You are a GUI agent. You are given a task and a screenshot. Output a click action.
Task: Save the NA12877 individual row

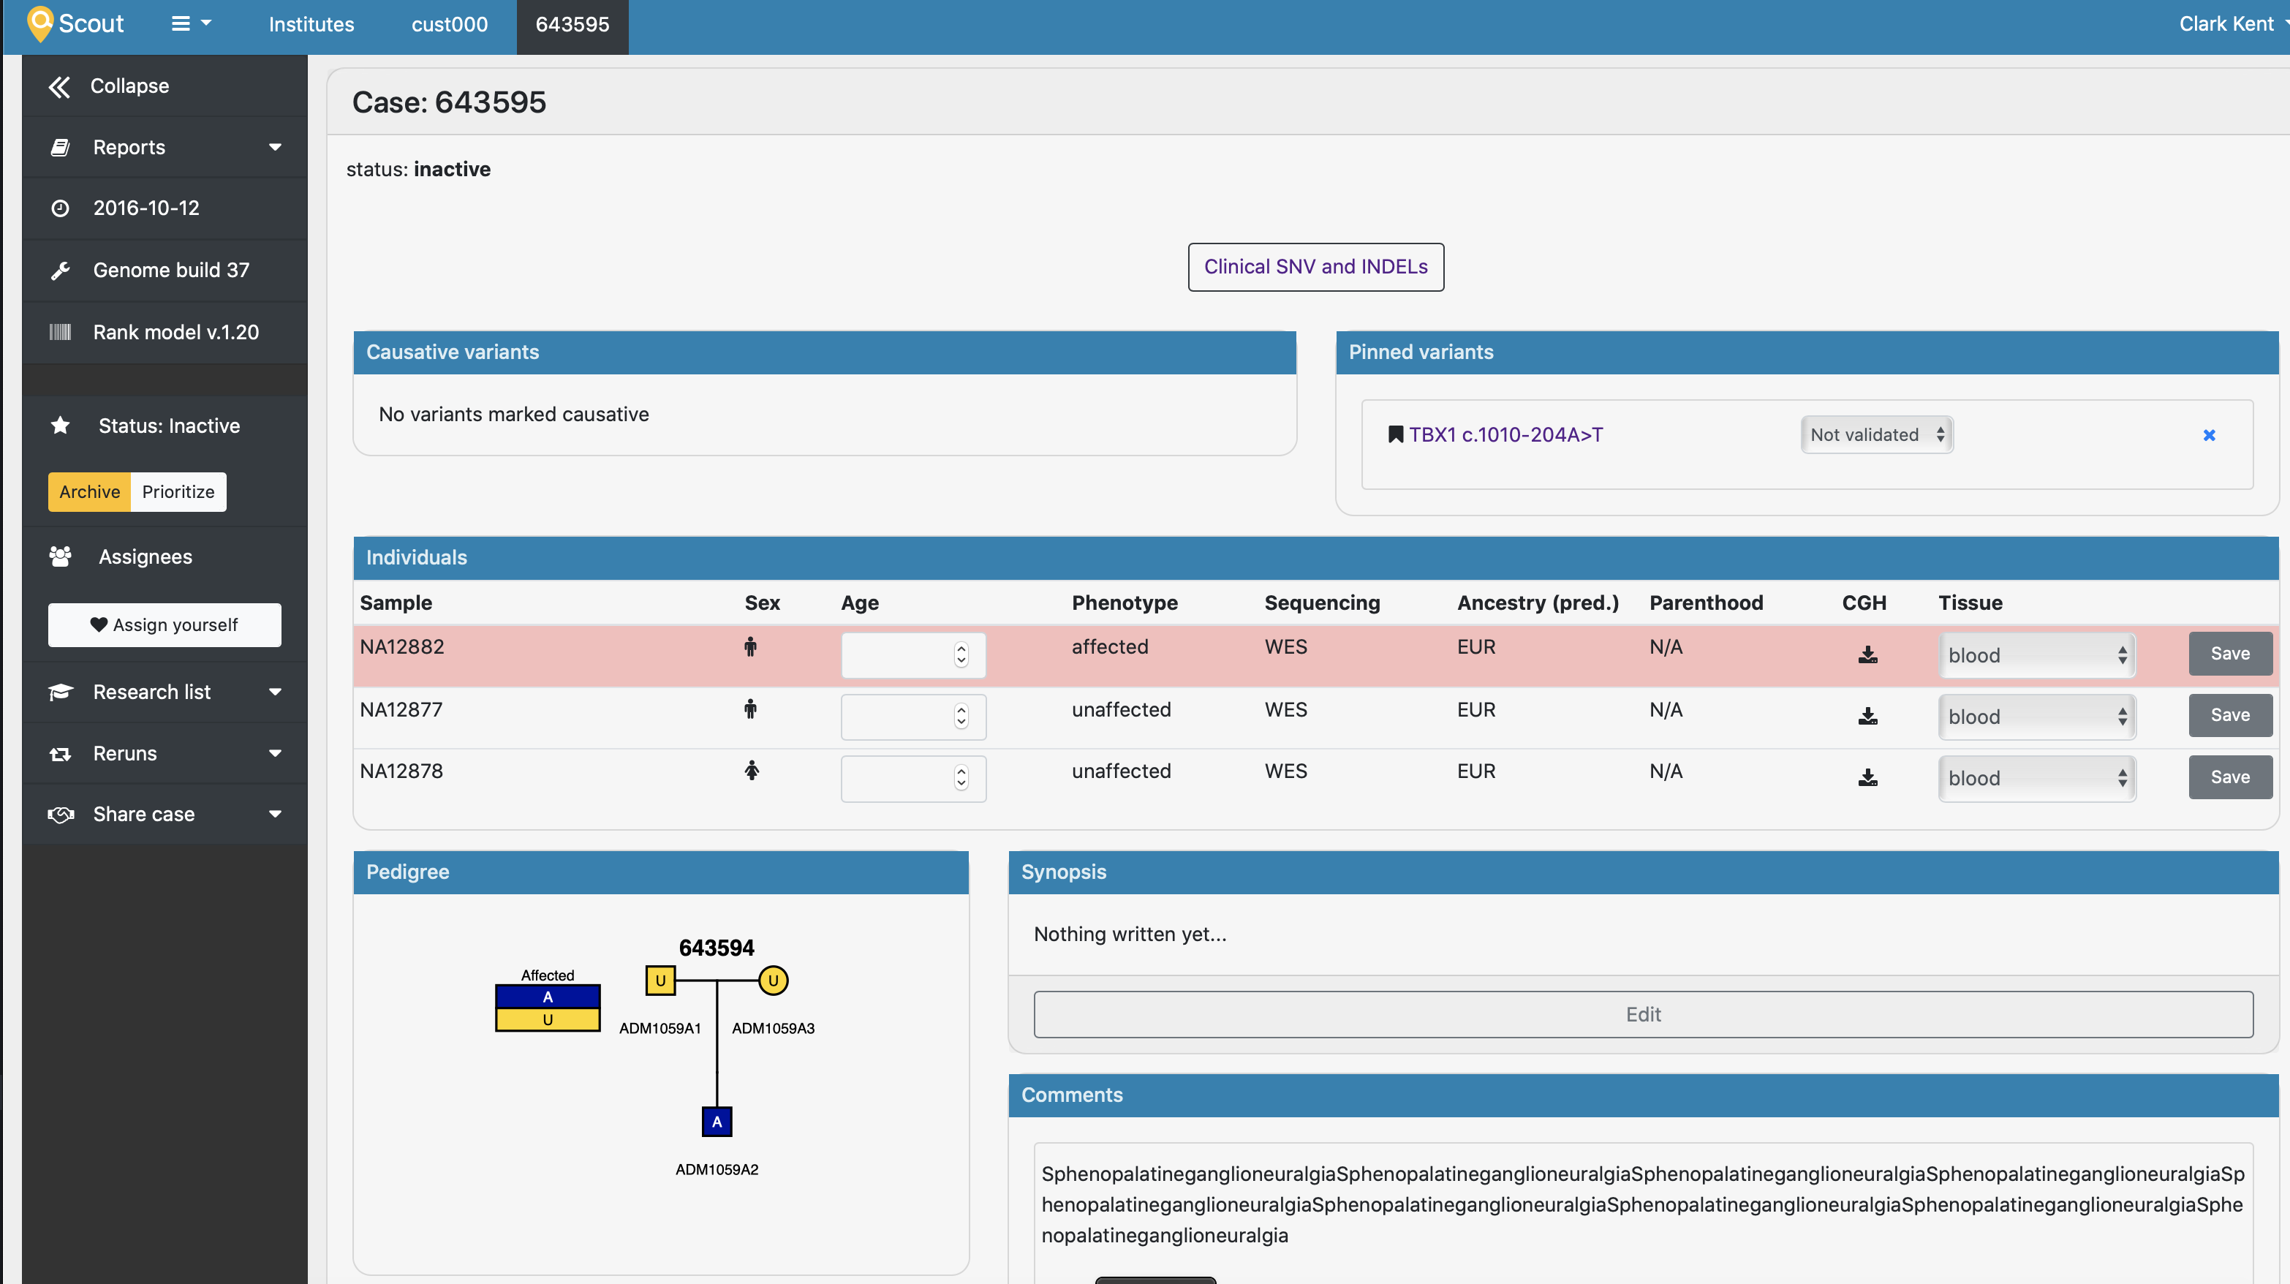(2229, 715)
